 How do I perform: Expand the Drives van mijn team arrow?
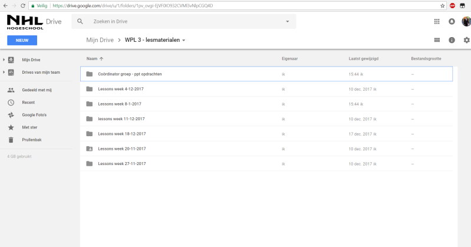(4, 72)
